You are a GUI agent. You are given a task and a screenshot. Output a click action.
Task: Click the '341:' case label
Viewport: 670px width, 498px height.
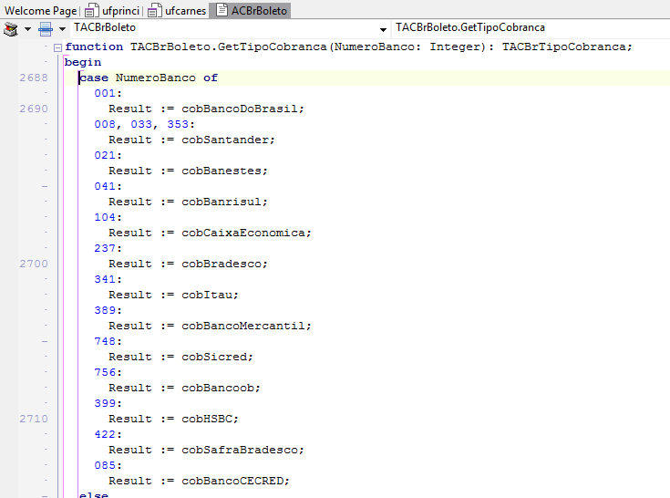(108, 279)
